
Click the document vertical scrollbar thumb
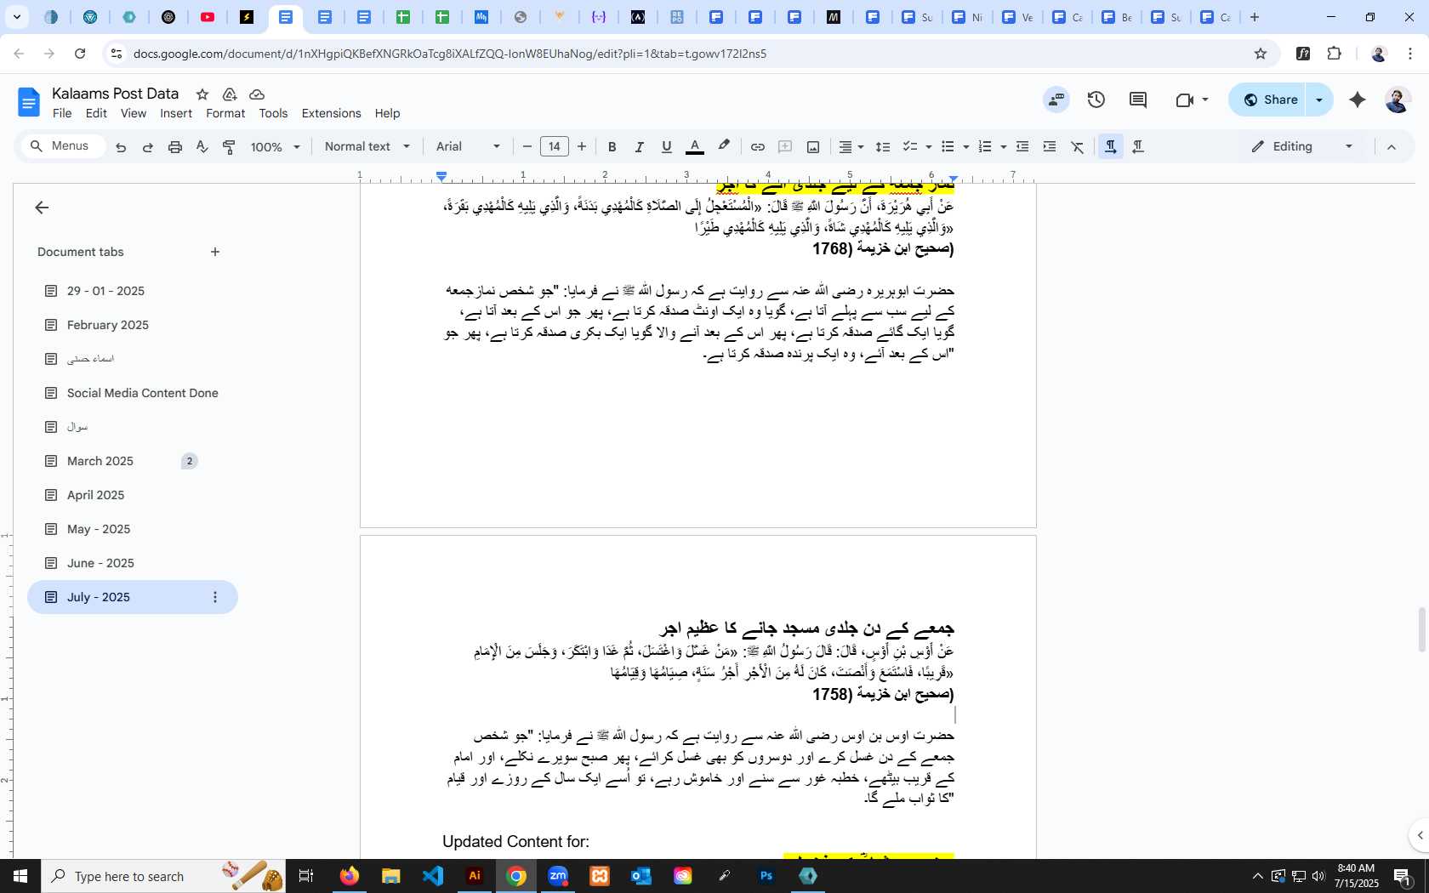[1421, 630]
